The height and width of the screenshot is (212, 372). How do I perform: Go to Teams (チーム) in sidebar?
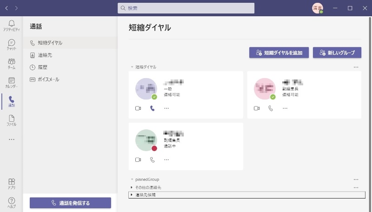tap(11, 64)
